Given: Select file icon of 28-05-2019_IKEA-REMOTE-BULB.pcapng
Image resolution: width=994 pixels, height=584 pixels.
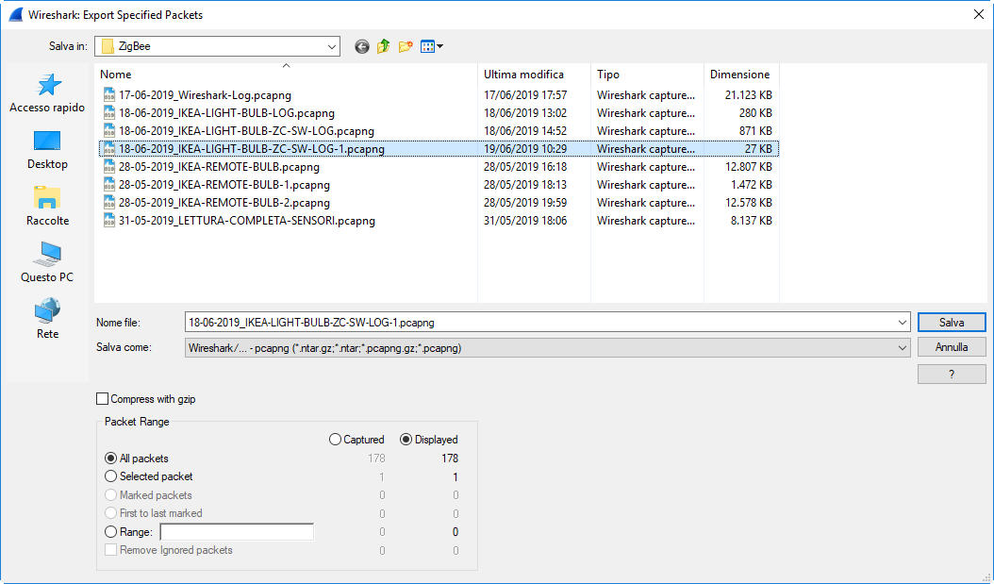Looking at the screenshot, I should click(x=109, y=167).
